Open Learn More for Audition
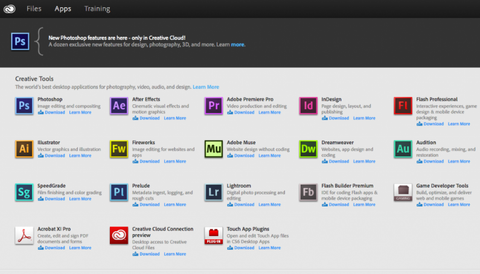 (x=459, y=161)
